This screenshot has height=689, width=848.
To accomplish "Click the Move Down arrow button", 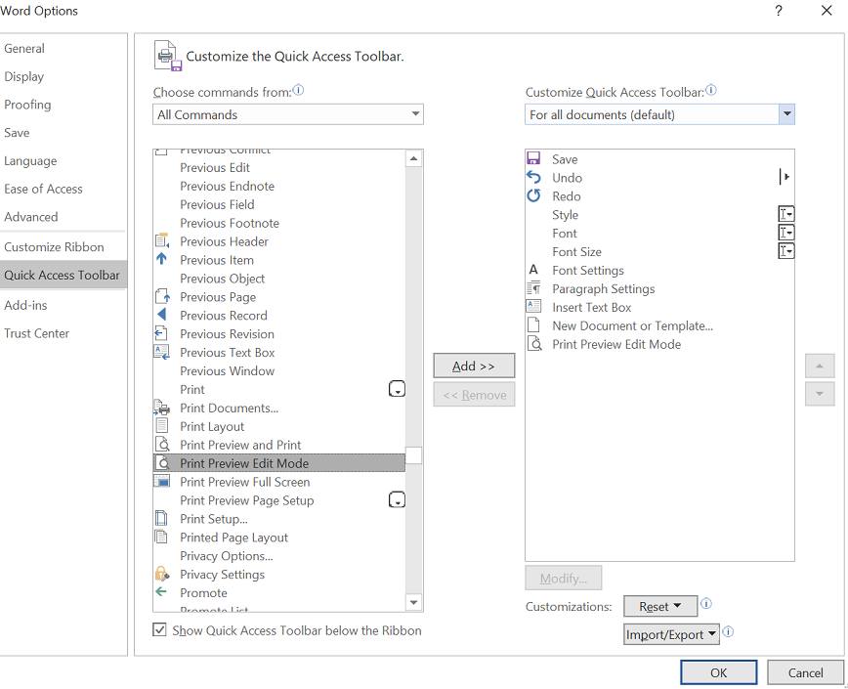I will [820, 394].
